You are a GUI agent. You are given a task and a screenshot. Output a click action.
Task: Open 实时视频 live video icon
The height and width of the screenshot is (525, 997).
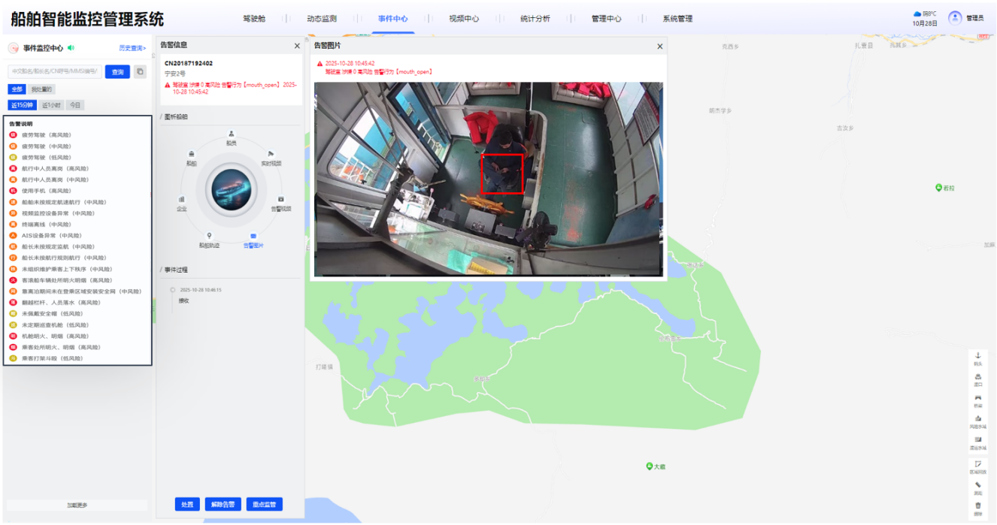(271, 155)
